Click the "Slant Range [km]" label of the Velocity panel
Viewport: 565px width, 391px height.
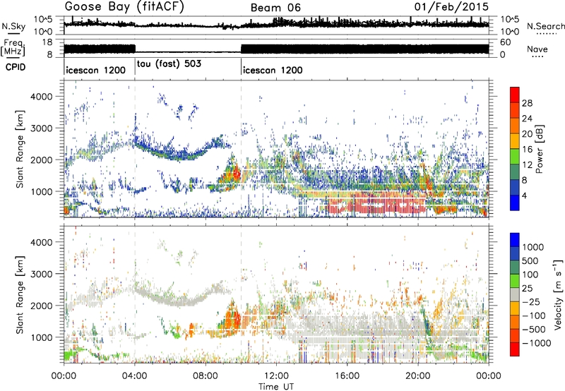(20, 294)
